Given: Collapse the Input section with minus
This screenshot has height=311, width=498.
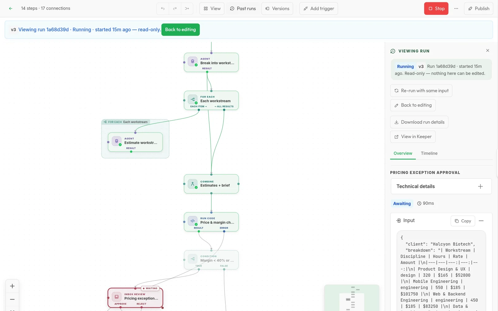Looking at the screenshot, I should 481,221.
